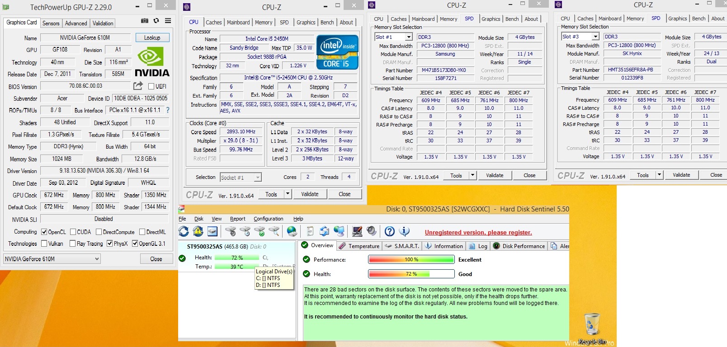The image size is (727, 347).
Task: Click the GPU-Z refresh arrows icon
Action: [x=156, y=21]
